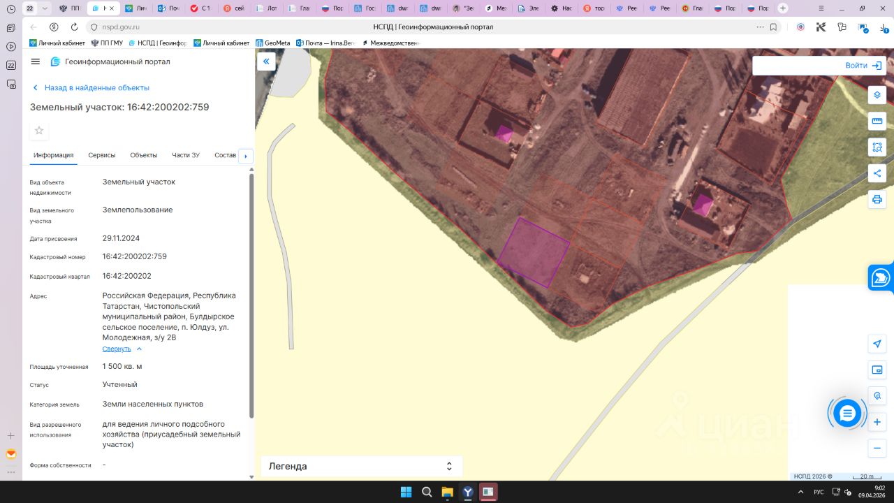894x503 pixels.
Task: Switch to Yandex Browser taskbar icon
Action: tap(468, 492)
